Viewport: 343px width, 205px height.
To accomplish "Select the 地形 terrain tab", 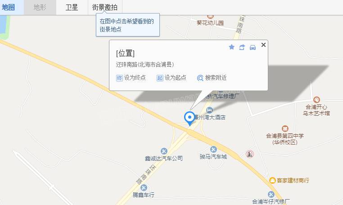I will tap(40, 8).
